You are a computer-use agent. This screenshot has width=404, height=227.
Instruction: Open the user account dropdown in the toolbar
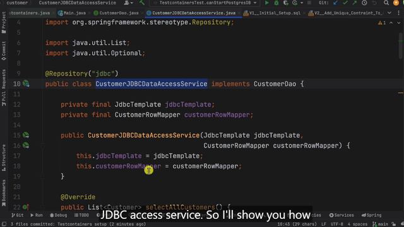[x=128, y=3]
